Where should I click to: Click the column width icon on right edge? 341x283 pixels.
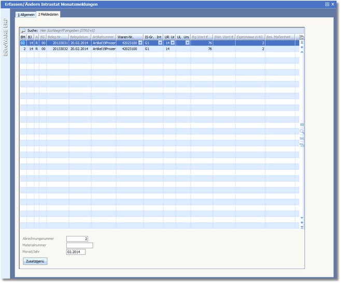point(302,125)
